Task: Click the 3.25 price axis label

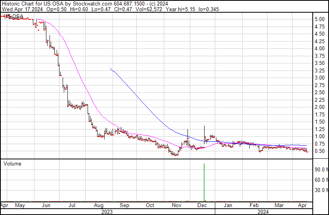Action: pyautogui.click(x=319, y=70)
